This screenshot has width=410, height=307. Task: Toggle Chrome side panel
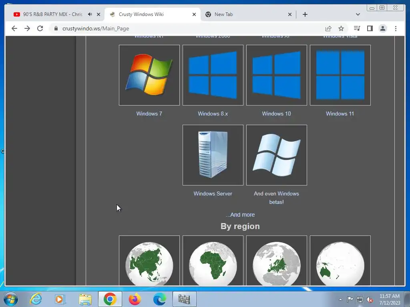point(370,28)
